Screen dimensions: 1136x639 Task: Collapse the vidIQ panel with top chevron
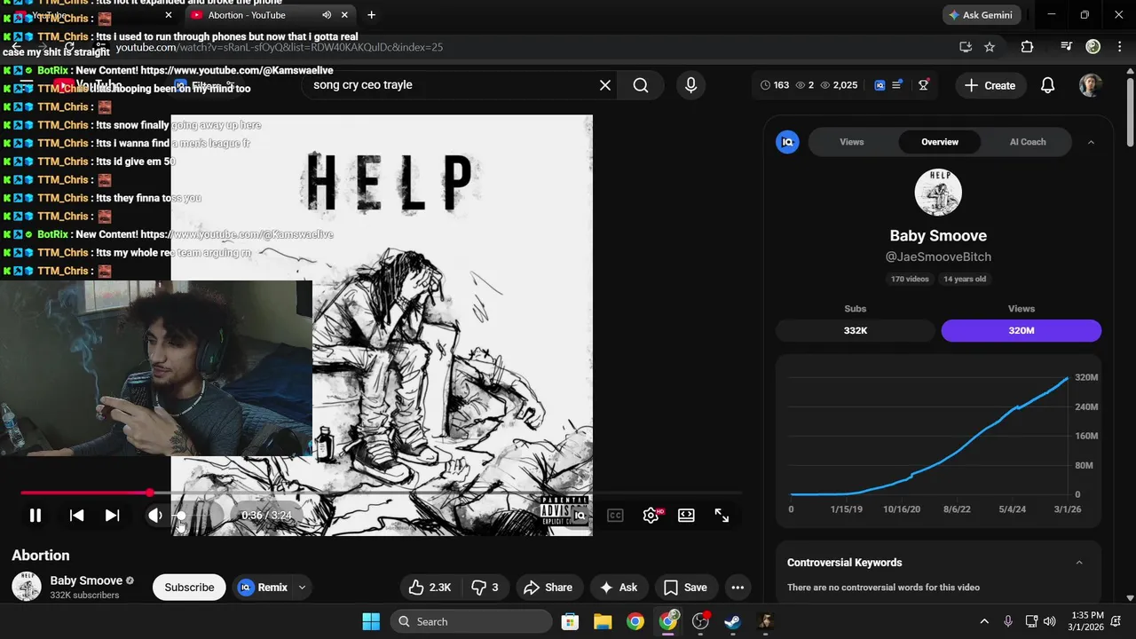click(x=1091, y=142)
